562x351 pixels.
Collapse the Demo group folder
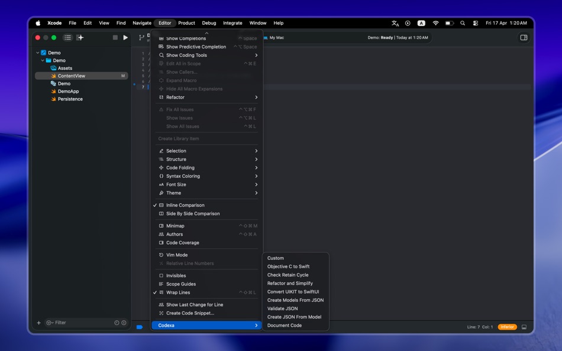point(43,60)
